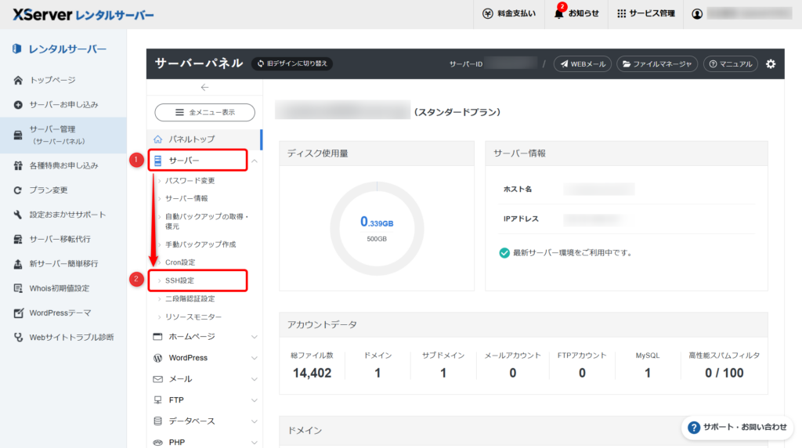Screen dimensions: 802x448
Task: Click the notification bell icon
Action: 558,13
